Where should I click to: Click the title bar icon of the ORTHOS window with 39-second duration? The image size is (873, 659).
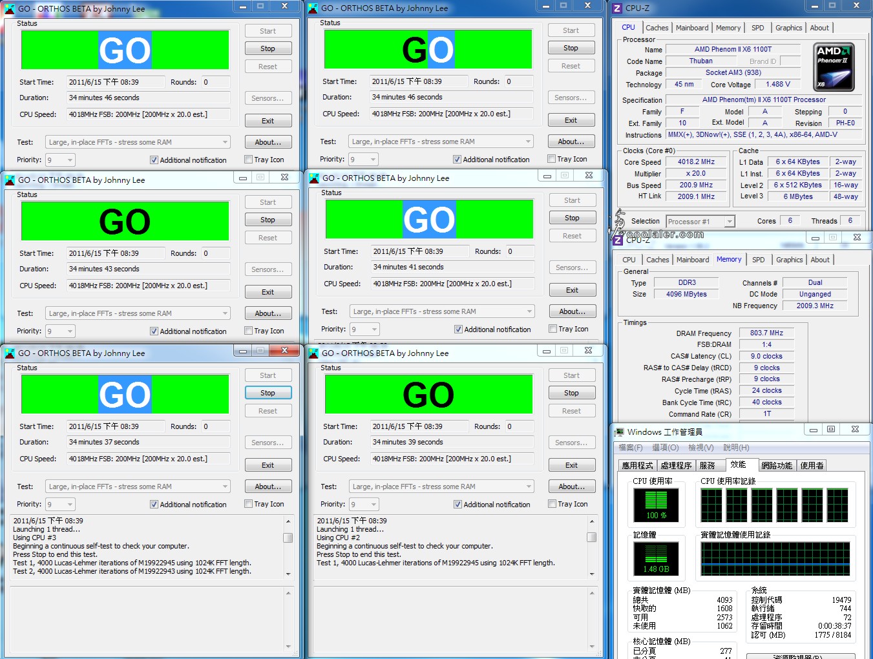pyautogui.click(x=313, y=353)
